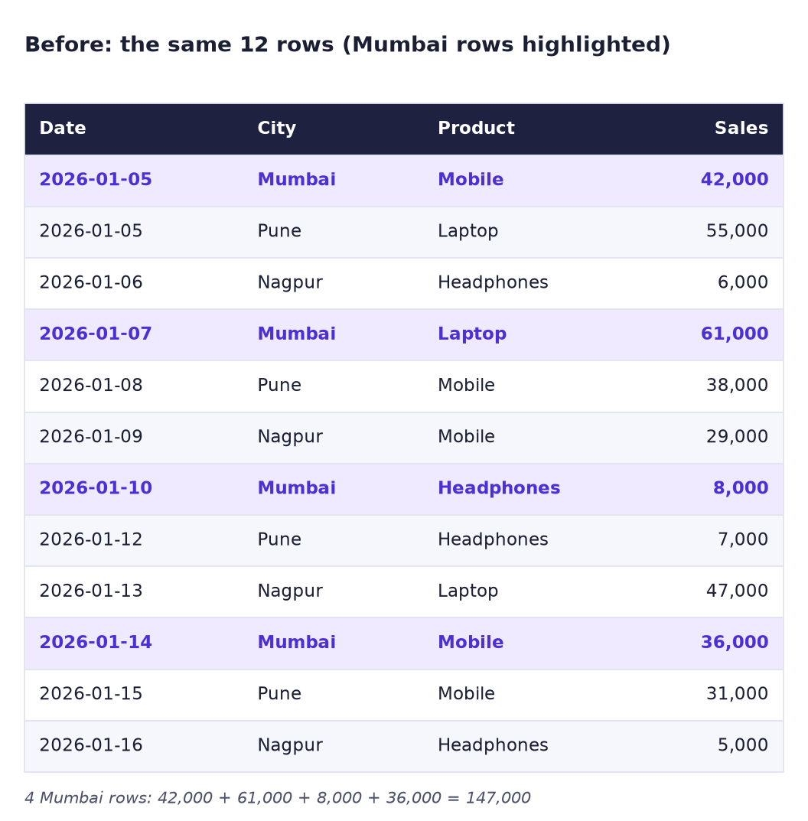This screenshot has height=821, width=808.
Task: Click the footnote summing Mumbai rows to 147,000
Action: 278,798
